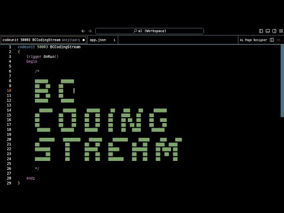Toggle the secondary side bar layout icon
284x213 pixels.
tap(274, 31)
